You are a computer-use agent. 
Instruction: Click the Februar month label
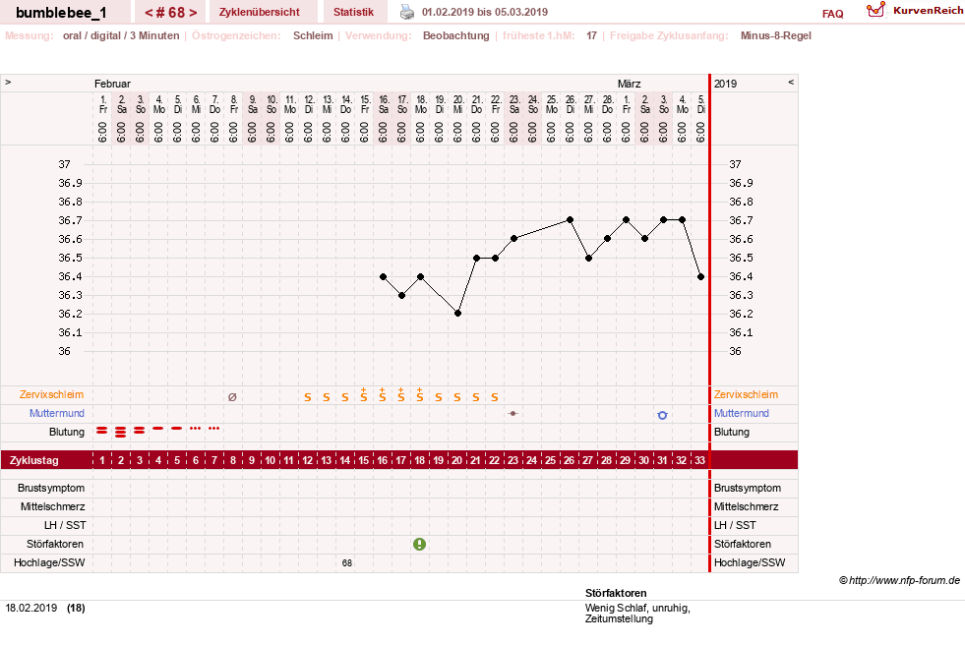(112, 84)
